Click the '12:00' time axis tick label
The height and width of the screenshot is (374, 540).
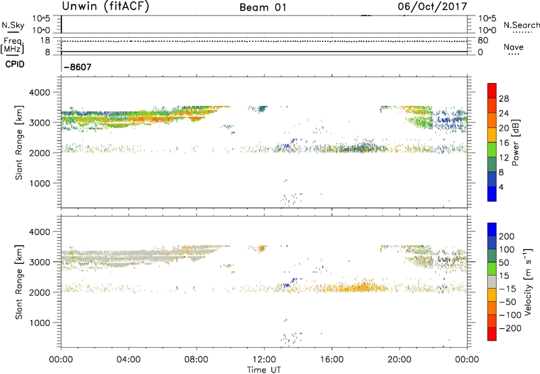tap(264, 360)
